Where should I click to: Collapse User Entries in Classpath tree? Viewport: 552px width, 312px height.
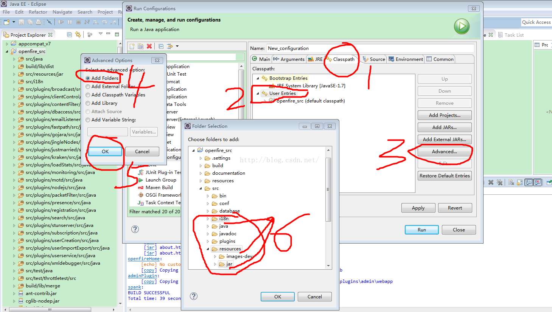point(258,93)
